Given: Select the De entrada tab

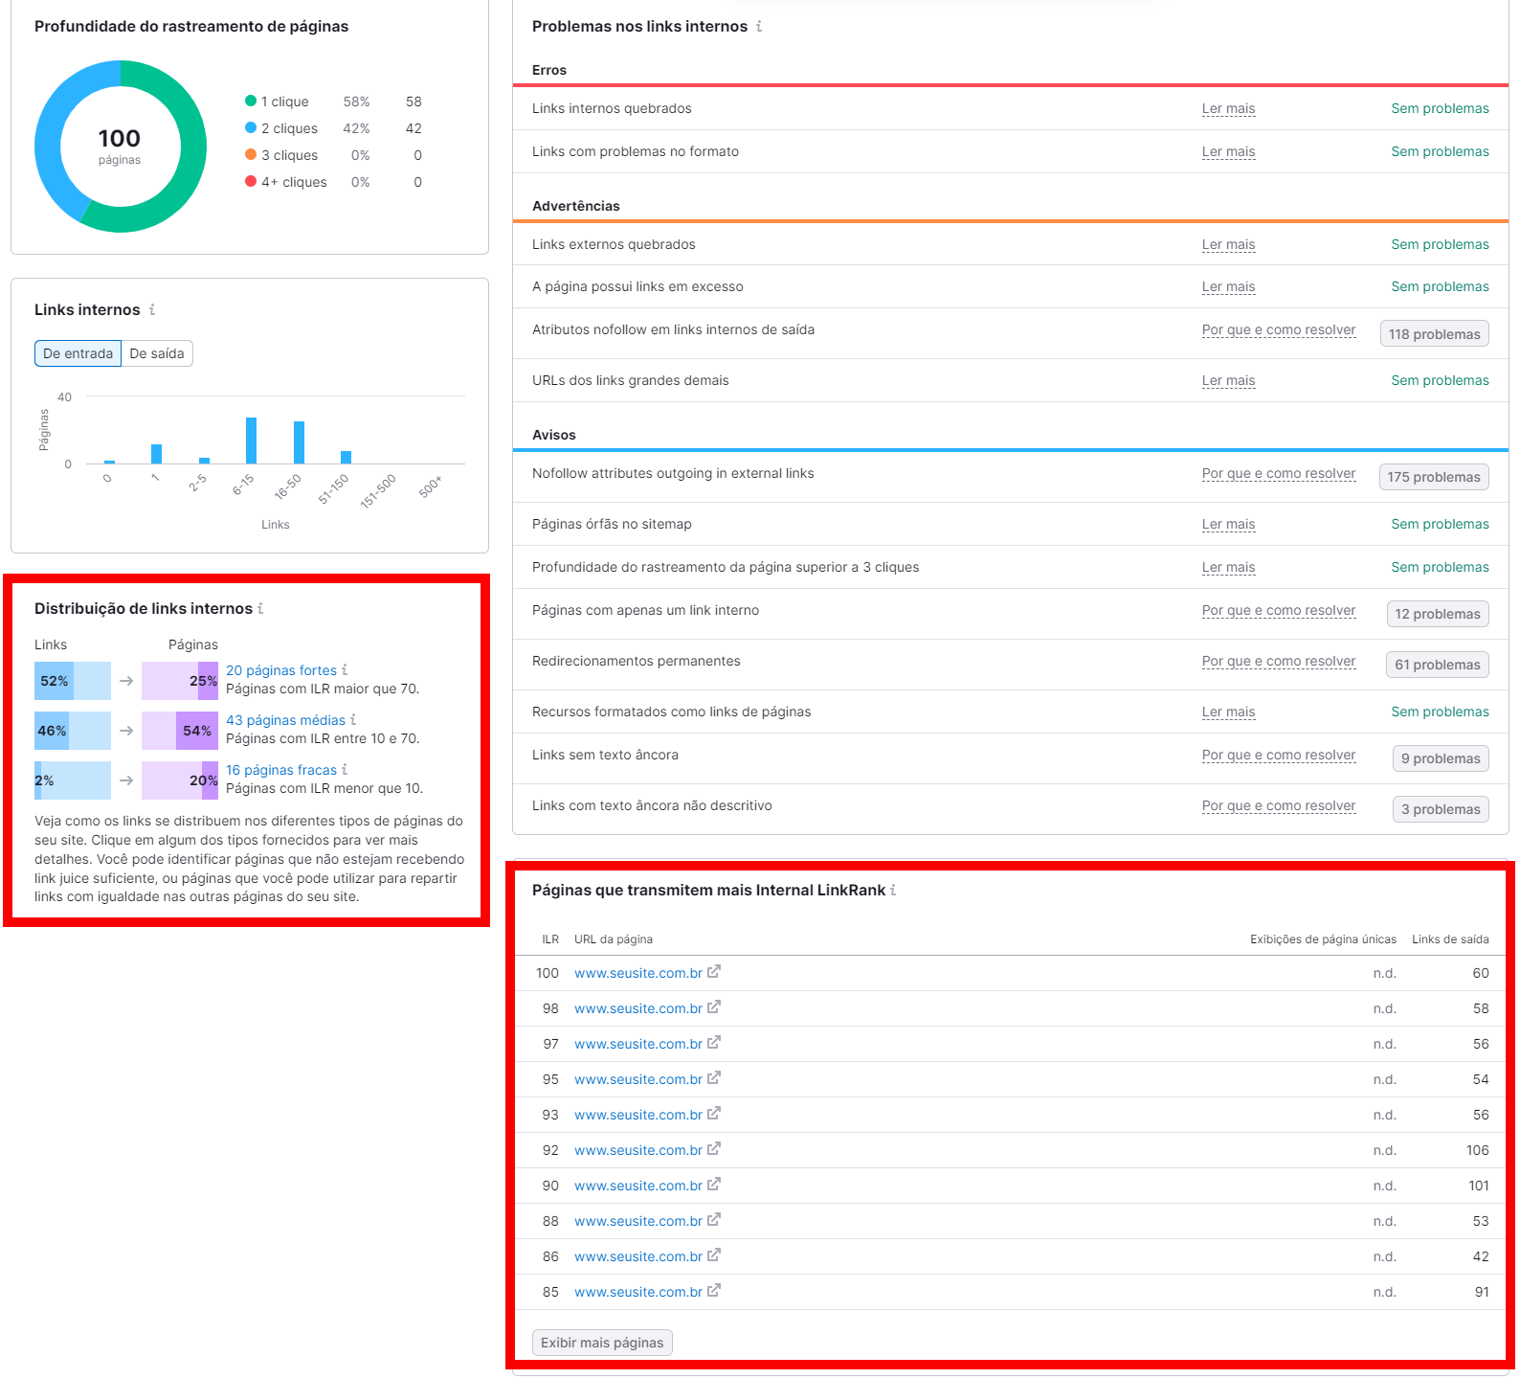Looking at the screenshot, I should tap(78, 353).
